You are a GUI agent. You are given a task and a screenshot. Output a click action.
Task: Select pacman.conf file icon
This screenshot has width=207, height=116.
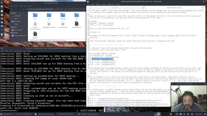coord(63,24)
